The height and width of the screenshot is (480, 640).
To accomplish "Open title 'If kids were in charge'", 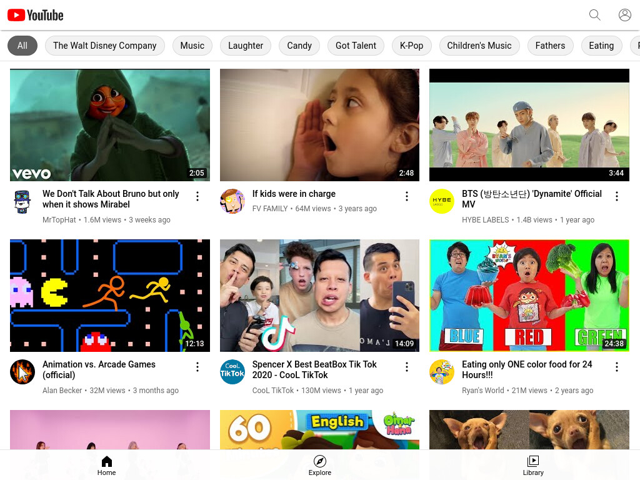I will (x=294, y=194).
